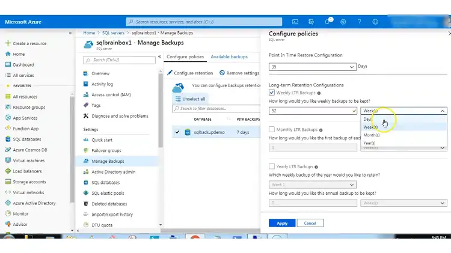This screenshot has width=451, height=253.
Task: Open annual backup unit Week(s) dropdown
Action: [x=403, y=203]
